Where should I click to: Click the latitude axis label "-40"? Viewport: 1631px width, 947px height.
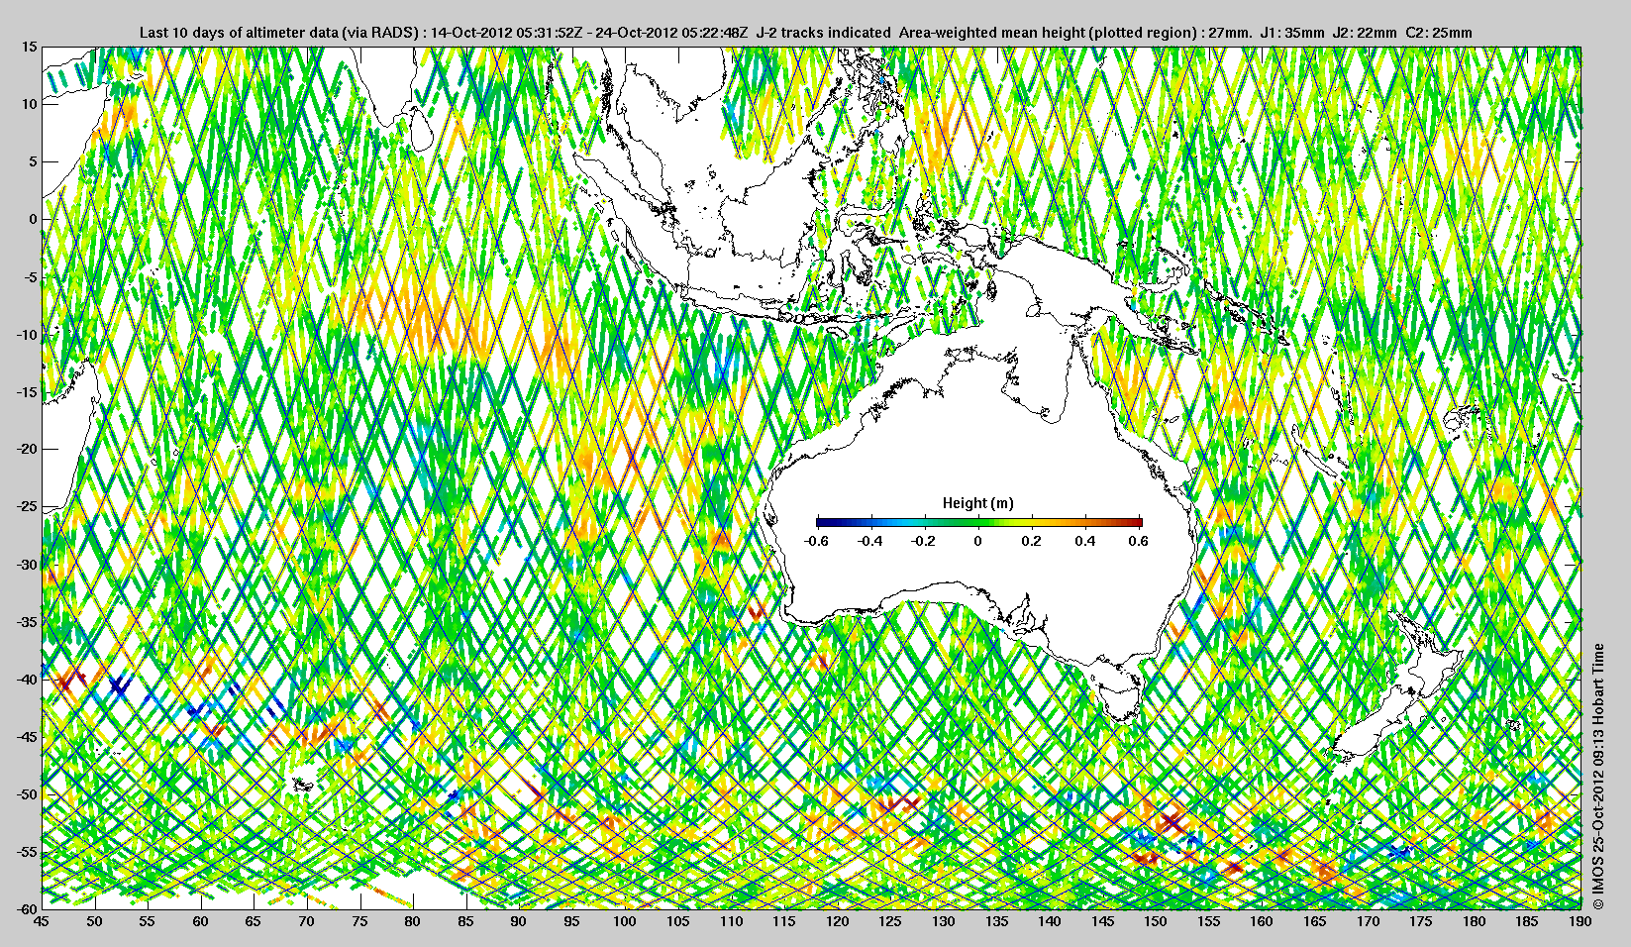[x=27, y=679]
